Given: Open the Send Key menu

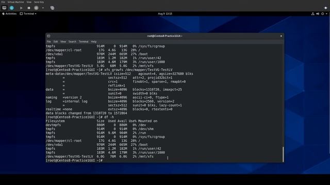Looking at the screenshot, I should [x=39, y=2].
